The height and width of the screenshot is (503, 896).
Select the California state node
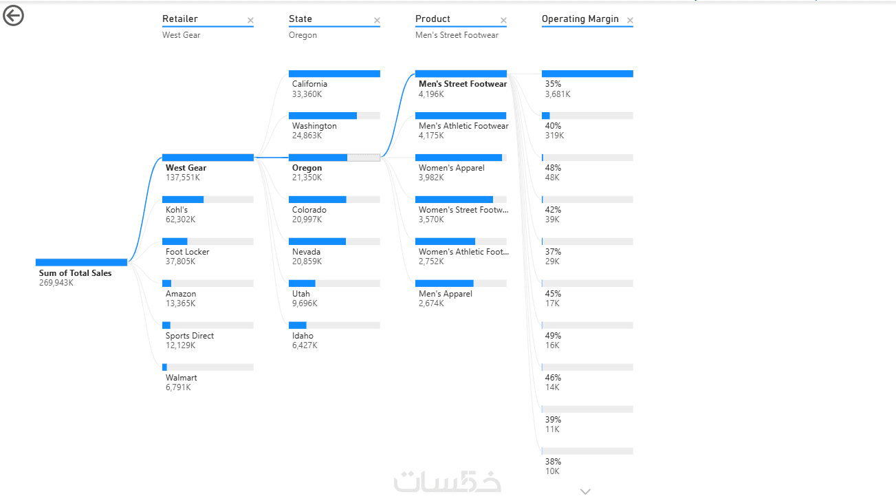[x=334, y=74]
